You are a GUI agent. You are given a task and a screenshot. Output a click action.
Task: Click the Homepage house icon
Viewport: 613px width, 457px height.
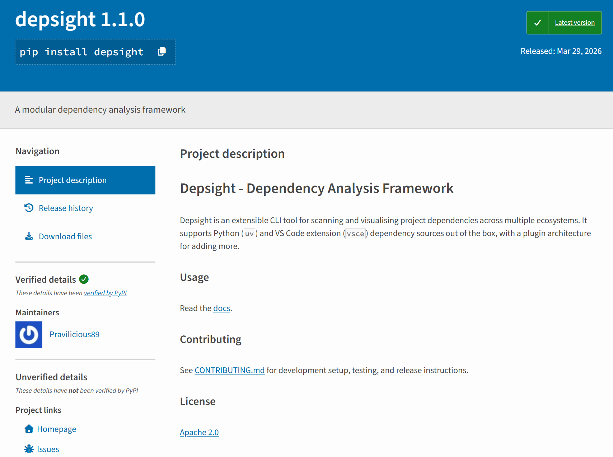[28, 429]
